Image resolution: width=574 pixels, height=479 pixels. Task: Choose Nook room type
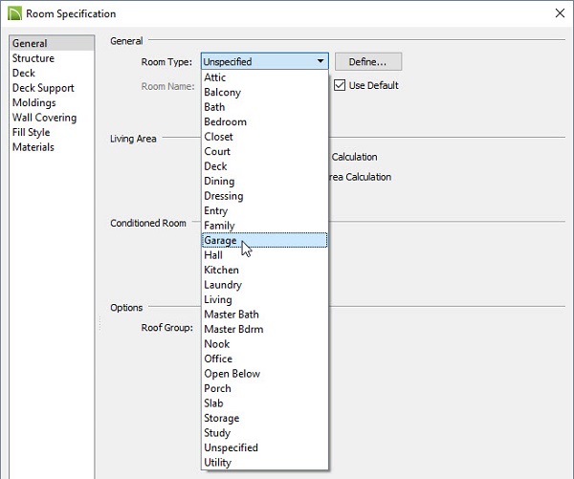pos(264,344)
